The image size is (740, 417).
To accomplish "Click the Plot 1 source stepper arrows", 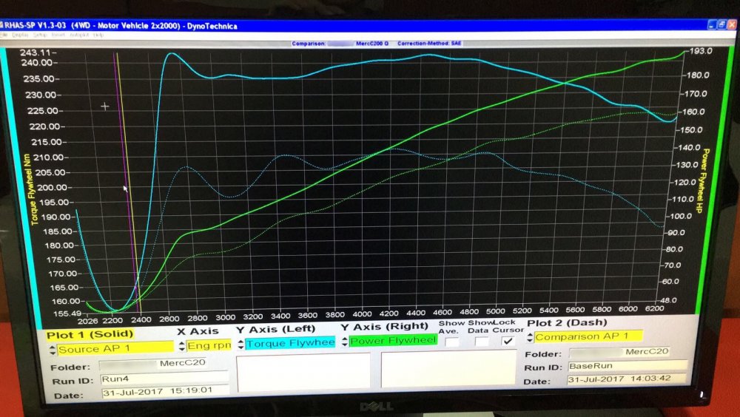I will pos(53,350).
